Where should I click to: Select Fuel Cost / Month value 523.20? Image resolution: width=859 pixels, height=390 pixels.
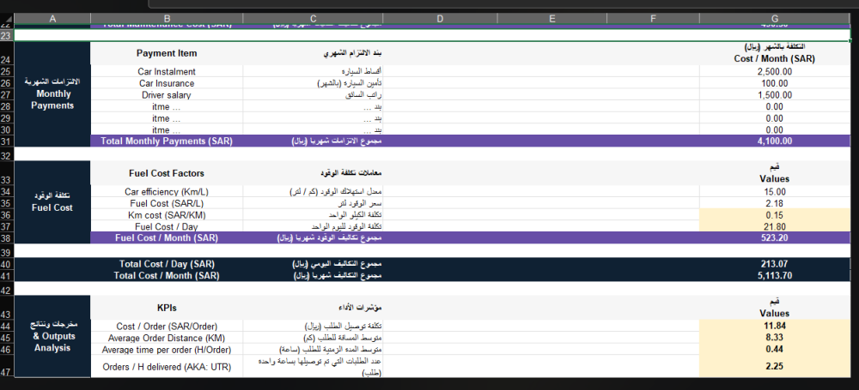click(774, 238)
